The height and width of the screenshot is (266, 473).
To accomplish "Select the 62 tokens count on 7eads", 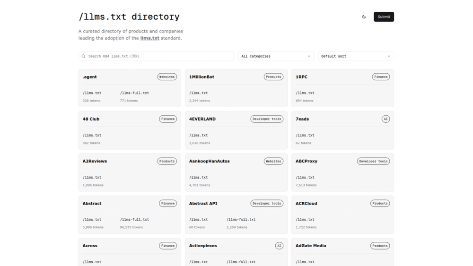I will coord(303,143).
